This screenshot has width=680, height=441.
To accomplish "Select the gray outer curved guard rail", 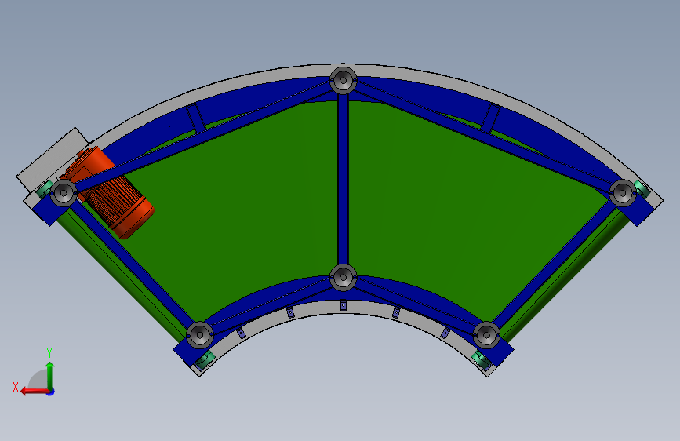I will coord(343,70).
